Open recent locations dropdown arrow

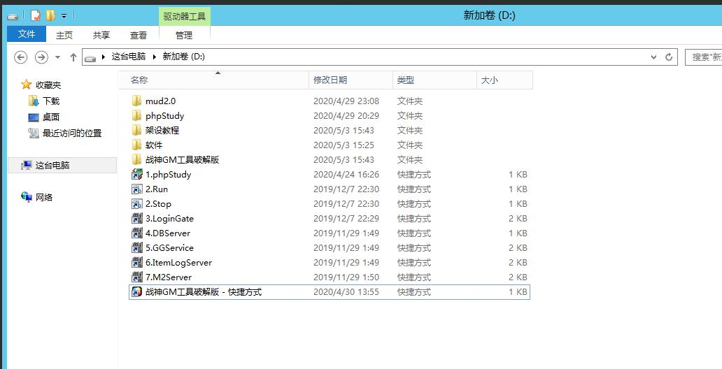pos(57,57)
